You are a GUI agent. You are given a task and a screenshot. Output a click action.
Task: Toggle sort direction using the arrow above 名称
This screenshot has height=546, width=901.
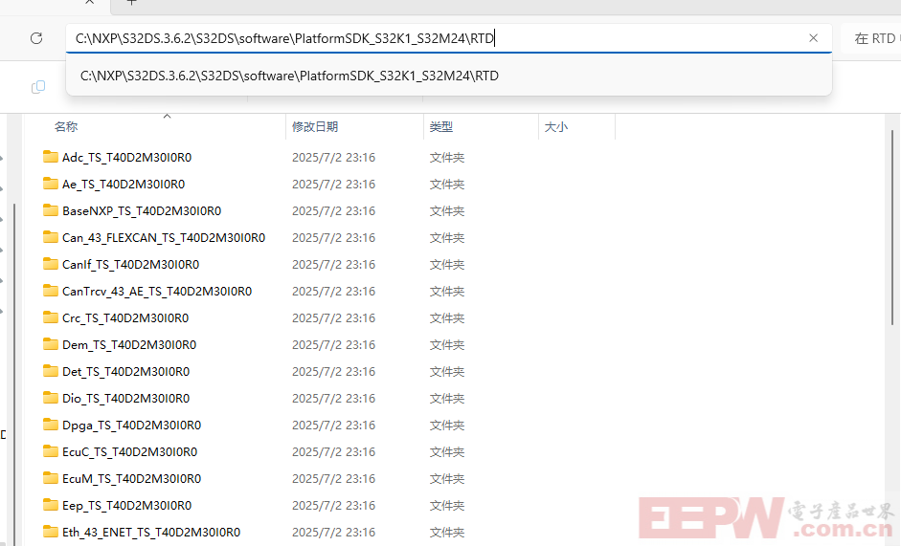coord(168,117)
